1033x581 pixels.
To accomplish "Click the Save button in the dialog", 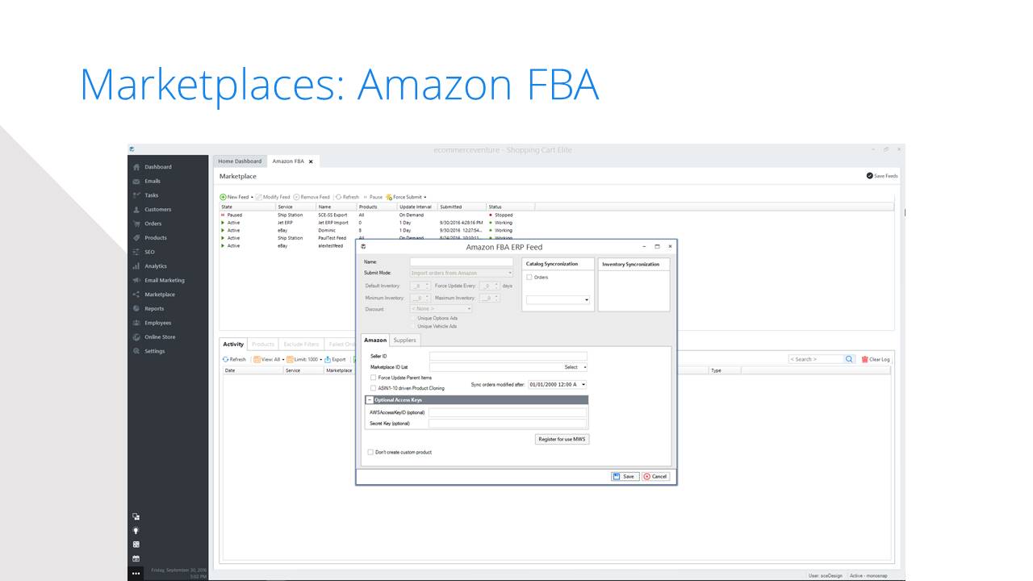I will 625,476.
